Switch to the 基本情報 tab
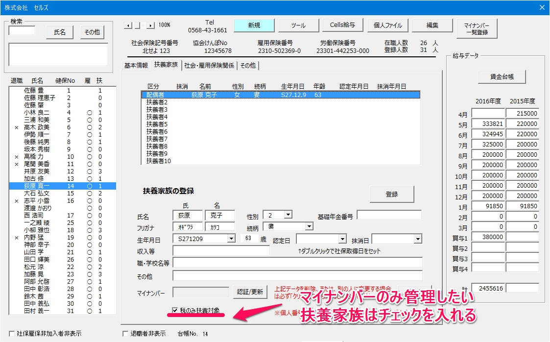The height and width of the screenshot is (342, 550). click(x=136, y=66)
